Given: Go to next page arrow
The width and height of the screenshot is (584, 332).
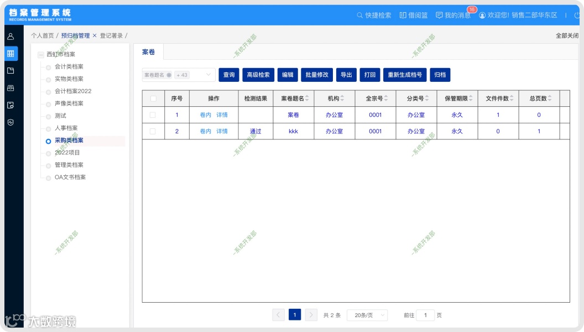Looking at the screenshot, I should pos(311,315).
